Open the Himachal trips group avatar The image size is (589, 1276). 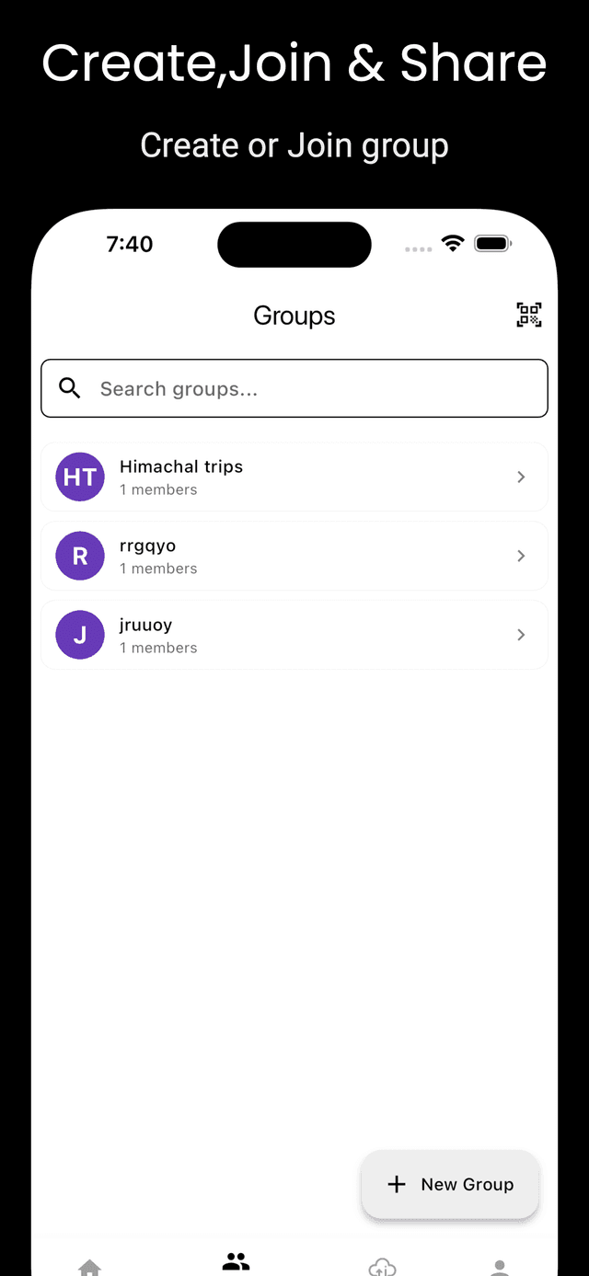coord(80,477)
